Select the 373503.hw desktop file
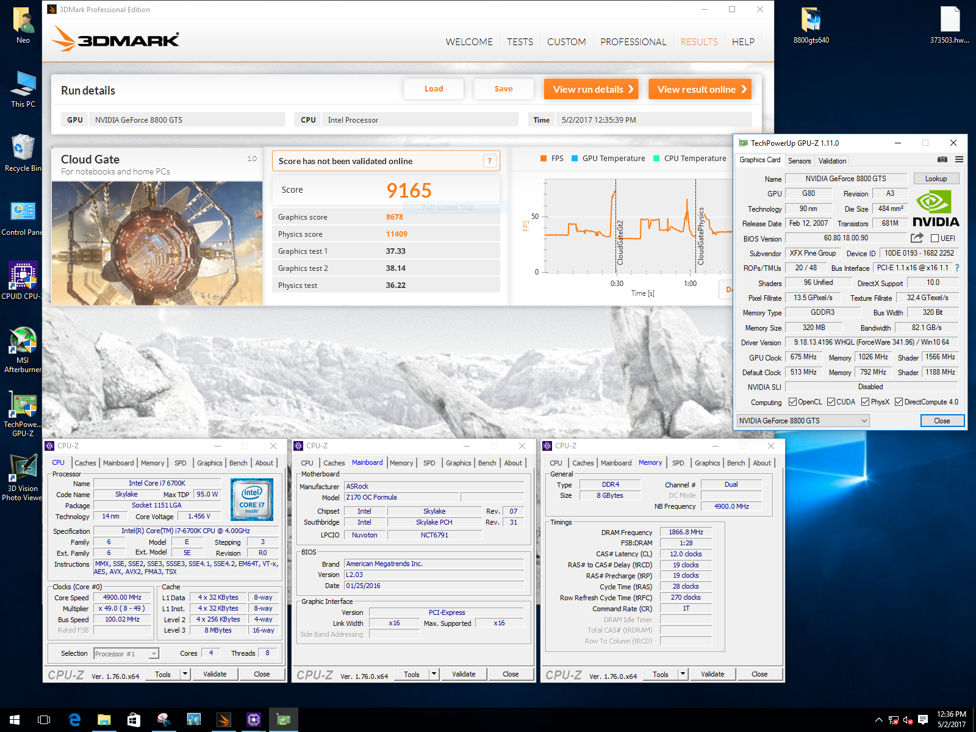The height and width of the screenshot is (732, 976). pos(950,26)
